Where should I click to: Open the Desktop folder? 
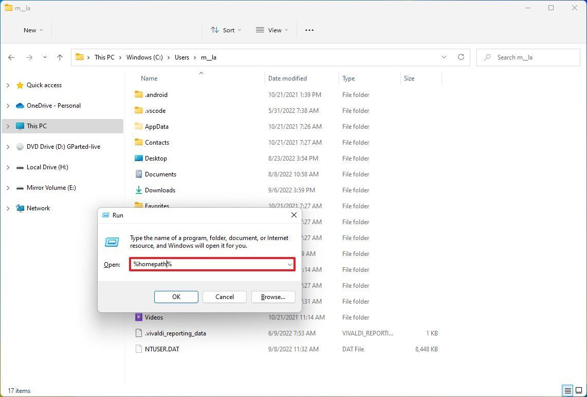click(x=156, y=158)
